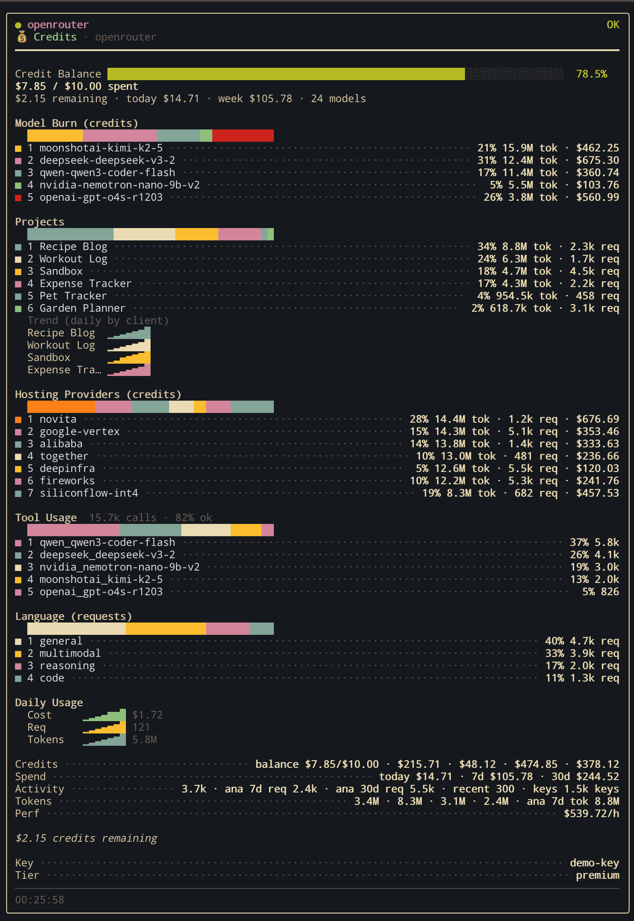
Task: Click the Daily Usage Cost sparkline
Action: point(104,715)
